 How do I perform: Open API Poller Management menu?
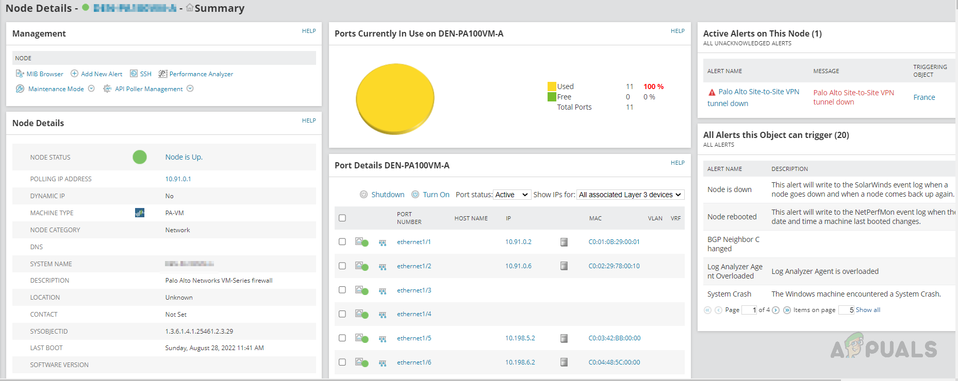pos(190,89)
